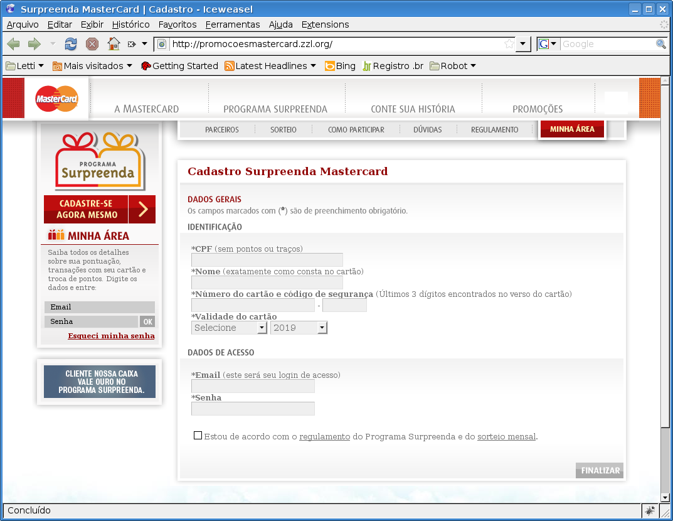The image size is (673, 521).
Task: Open the Registro .br bookmark
Action: 393,66
